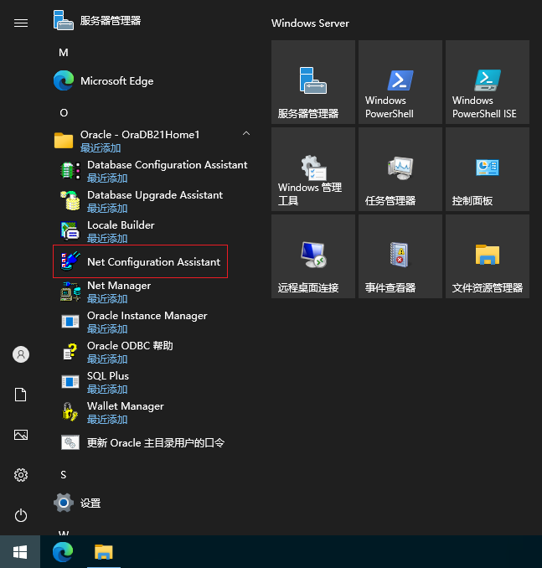Jump to letter O section header

tap(64, 112)
